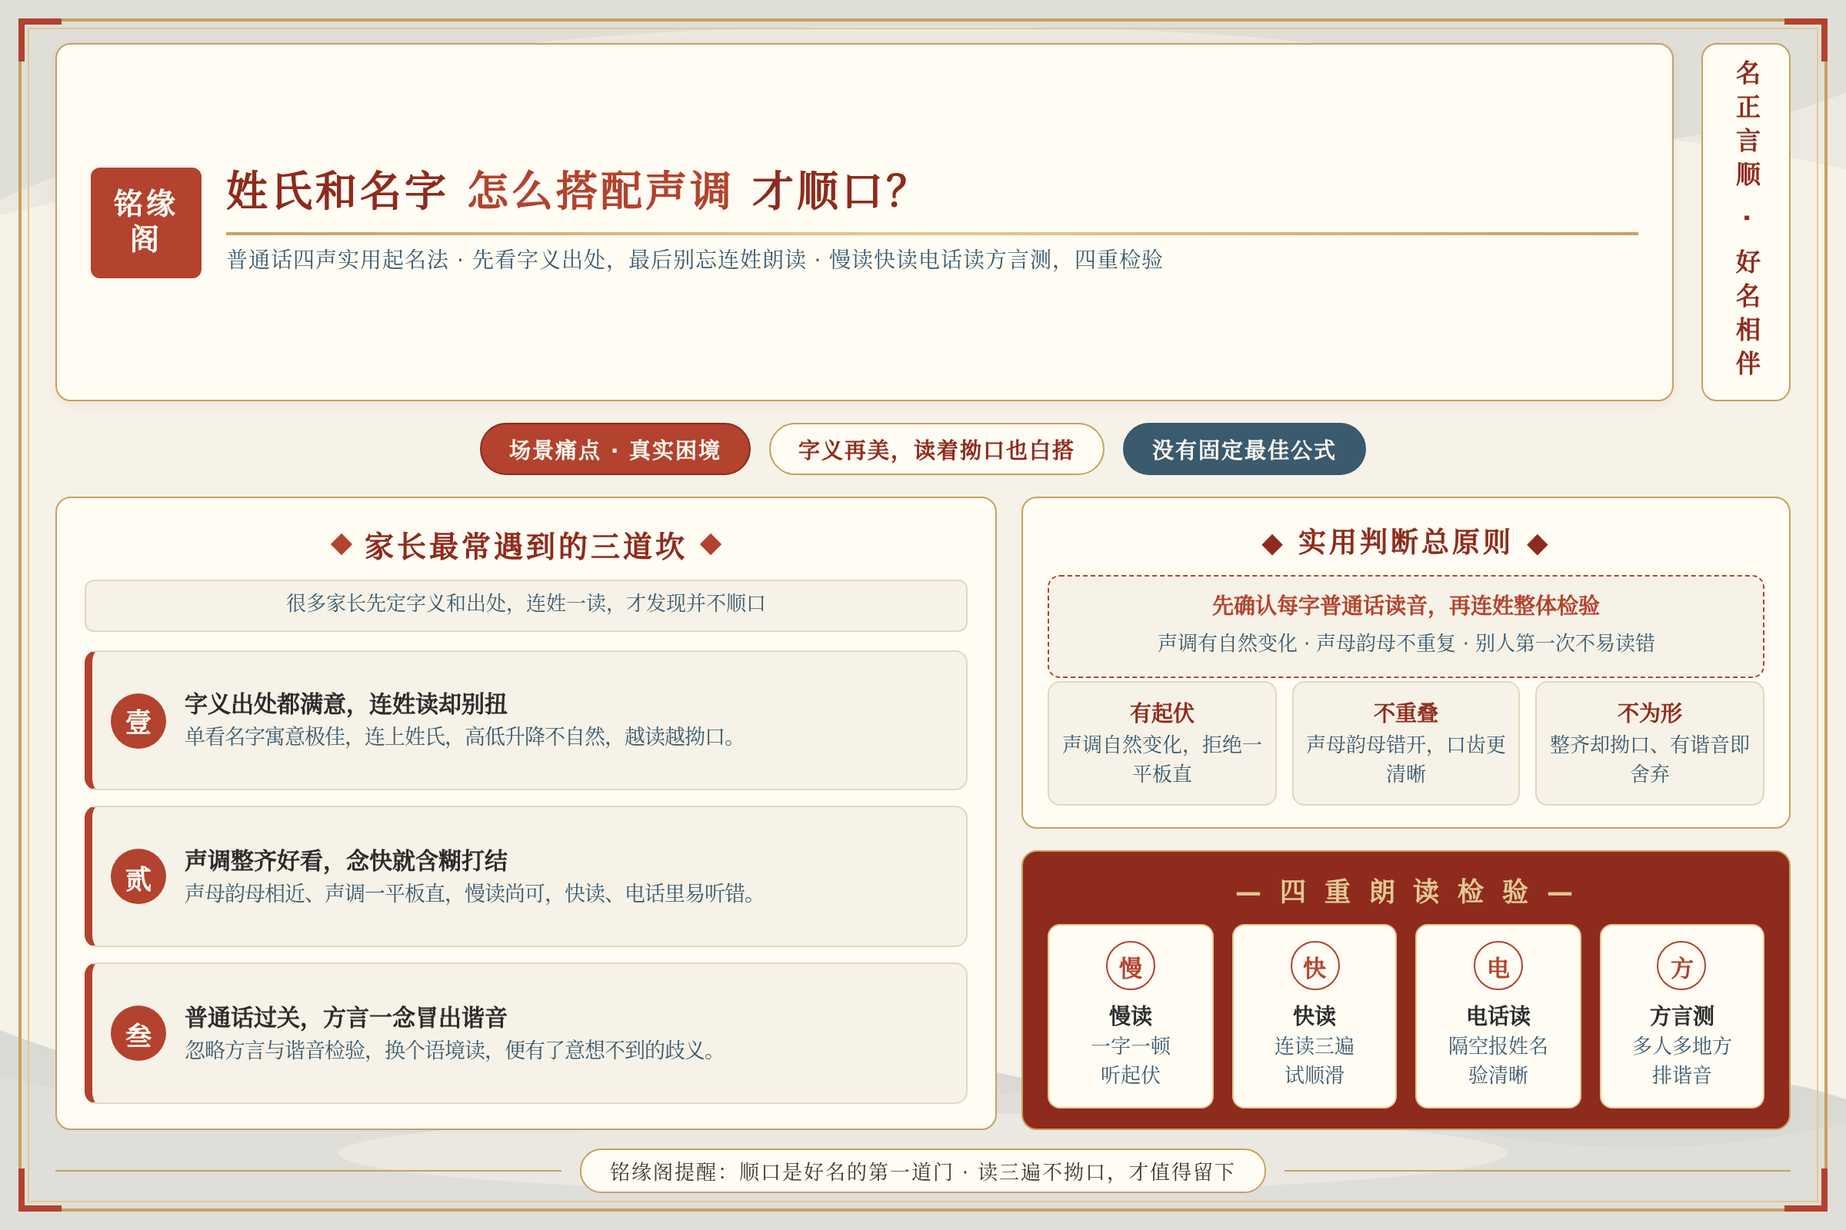This screenshot has height=1230, width=1846.
Task: Click the text 多人多地方 排谐音
Action: point(1681,1060)
